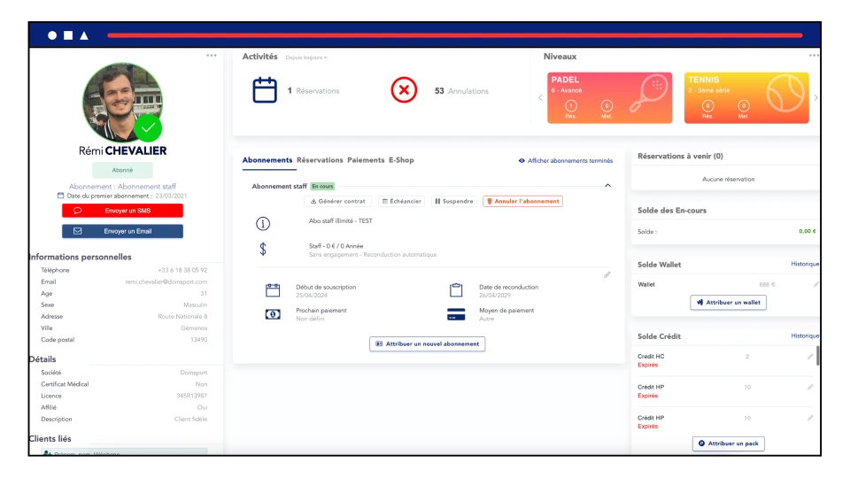850x478 pixels.
Task: Go to next level with right arrow
Action: 815,98
